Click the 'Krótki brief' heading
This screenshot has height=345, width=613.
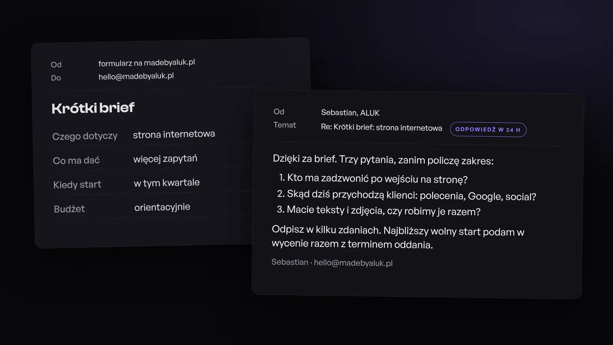[93, 108]
